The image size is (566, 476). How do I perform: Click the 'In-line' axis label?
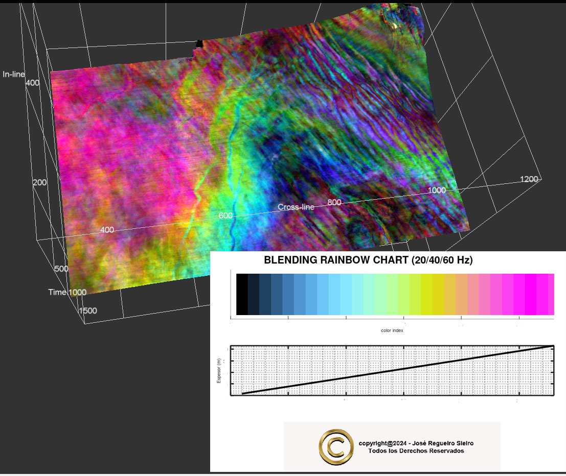tap(14, 75)
